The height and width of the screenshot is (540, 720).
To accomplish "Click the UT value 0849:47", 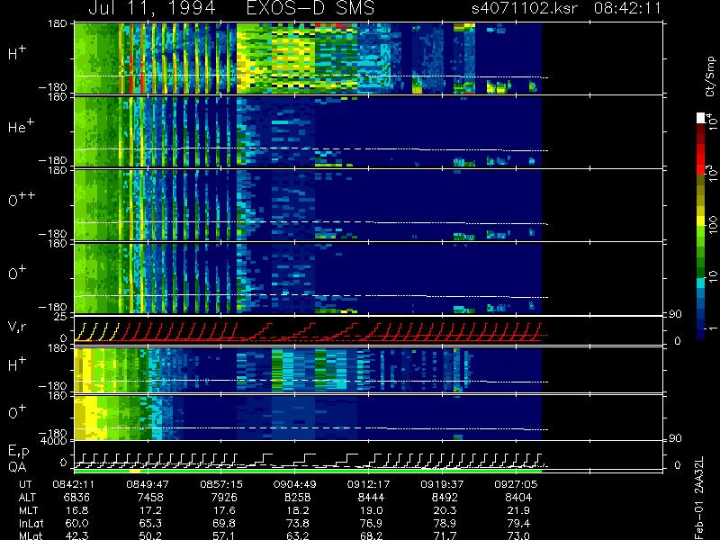I will point(148,484).
